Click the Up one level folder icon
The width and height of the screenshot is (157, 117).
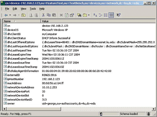click(x=24, y=15)
